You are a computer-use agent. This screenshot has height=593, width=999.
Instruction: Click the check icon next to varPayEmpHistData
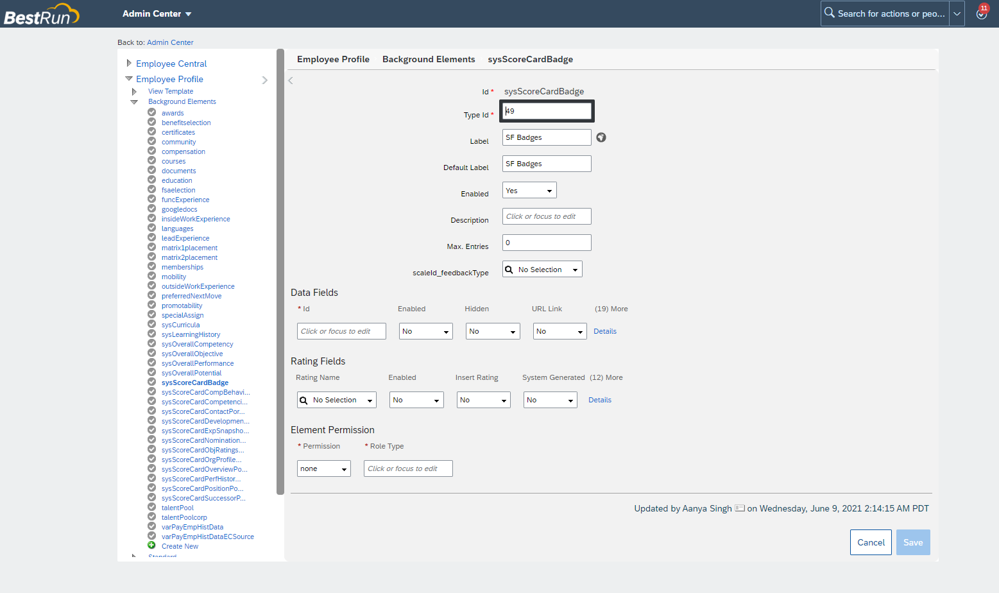point(151,526)
